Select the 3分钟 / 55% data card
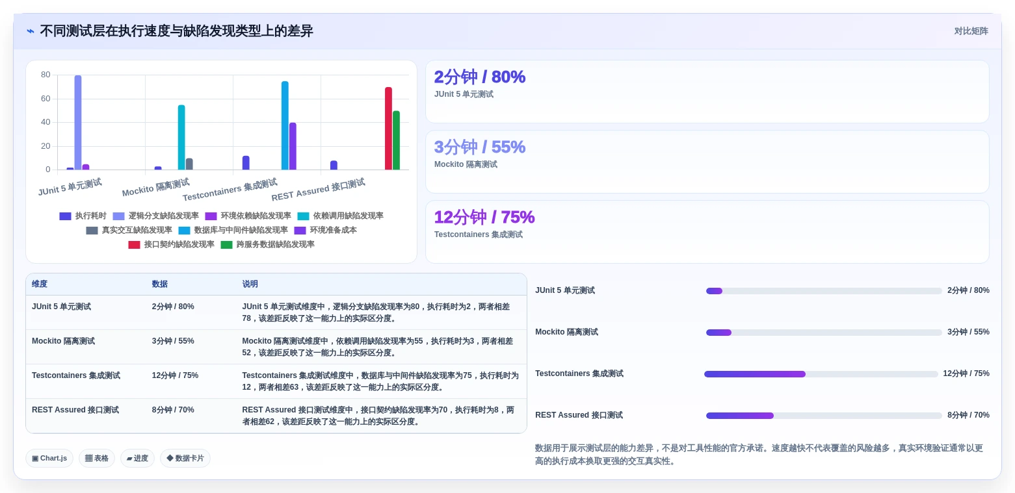Image resolution: width=1015 pixels, height=493 pixels. (x=707, y=162)
